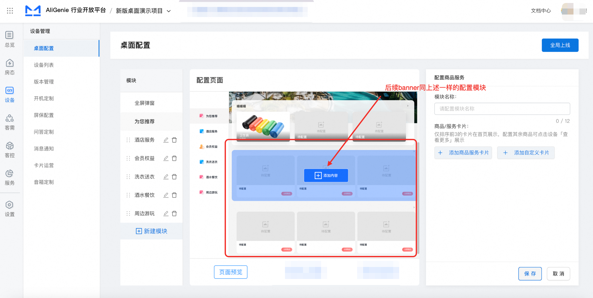Edit the 酒水餐饮 module name
This screenshot has width=593, height=298.
click(x=166, y=195)
